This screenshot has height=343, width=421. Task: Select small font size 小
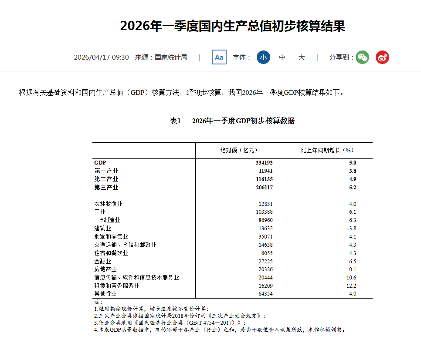coord(263,57)
